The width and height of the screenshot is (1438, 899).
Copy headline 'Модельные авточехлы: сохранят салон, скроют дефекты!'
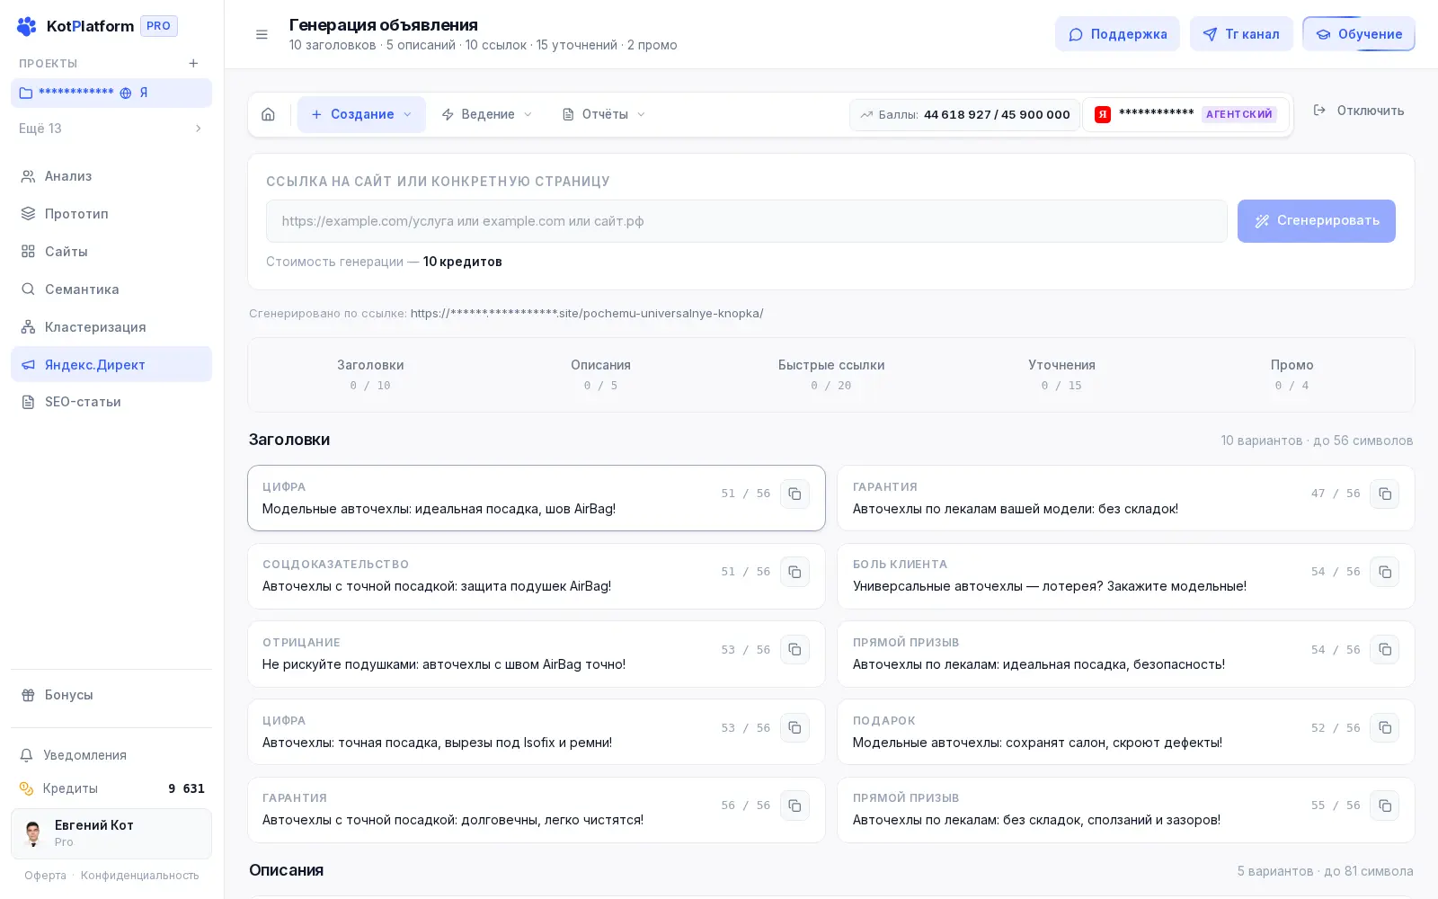click(x=1385, y=727)
